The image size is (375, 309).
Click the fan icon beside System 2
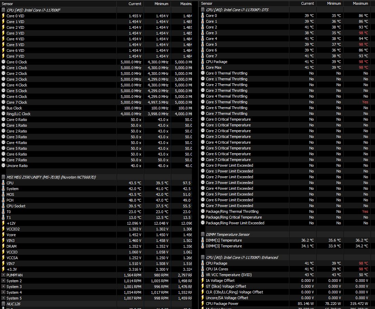tap(3, 281)
